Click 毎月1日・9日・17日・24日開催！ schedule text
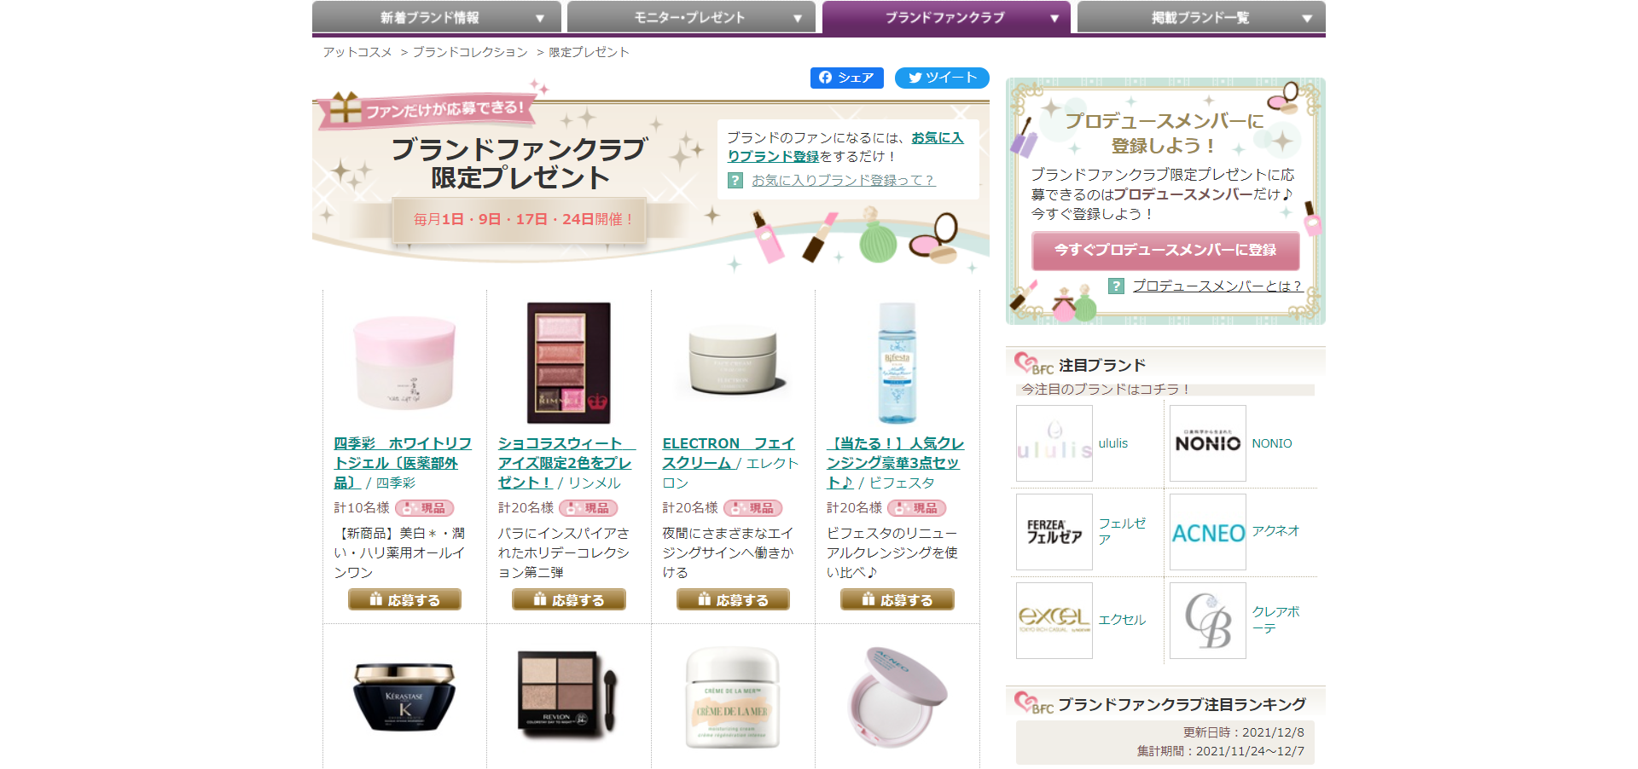The image size is (1638, 769). pos(524,219)
